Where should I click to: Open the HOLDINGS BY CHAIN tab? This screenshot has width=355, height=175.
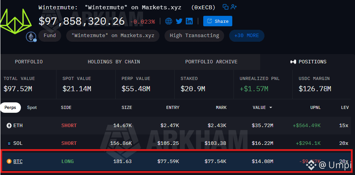[x=114, y=62]
